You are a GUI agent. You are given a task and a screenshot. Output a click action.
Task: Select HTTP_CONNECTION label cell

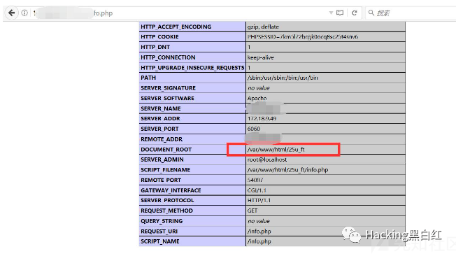pos(192,57)
